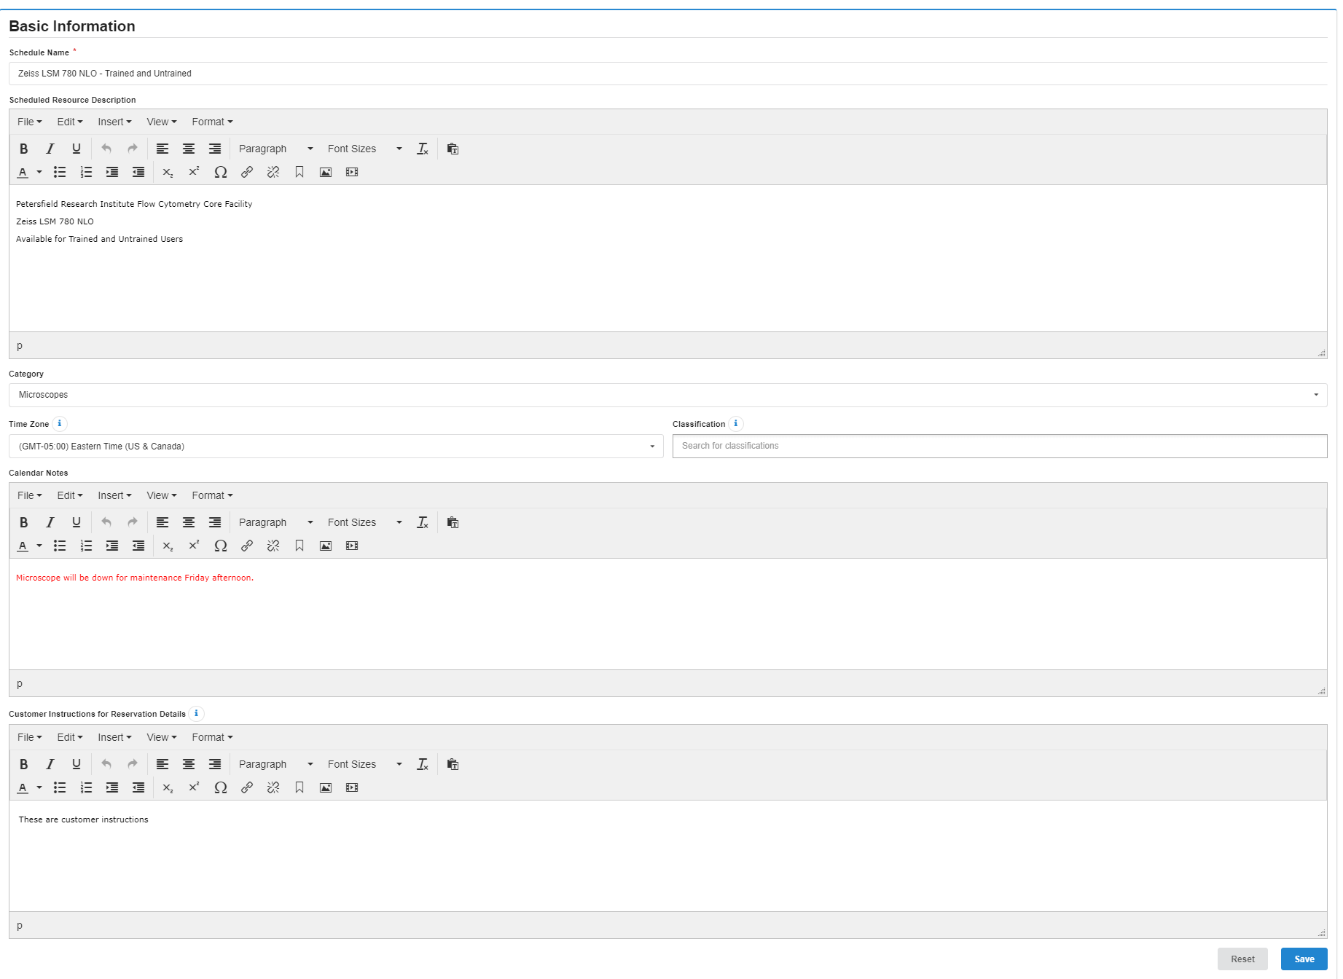The width and height of the screenshot is (1343, 979).
Task: Toggle italic in Calendar Notes editor
Action: (50, 523)
